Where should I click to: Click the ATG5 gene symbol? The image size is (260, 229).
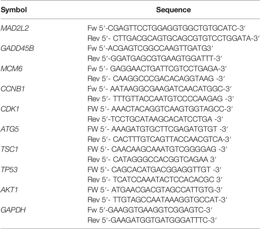click(x=10, y=129)
